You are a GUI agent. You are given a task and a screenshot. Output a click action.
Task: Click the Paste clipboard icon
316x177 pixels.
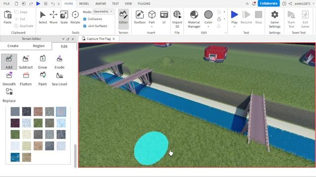[8, 15]
